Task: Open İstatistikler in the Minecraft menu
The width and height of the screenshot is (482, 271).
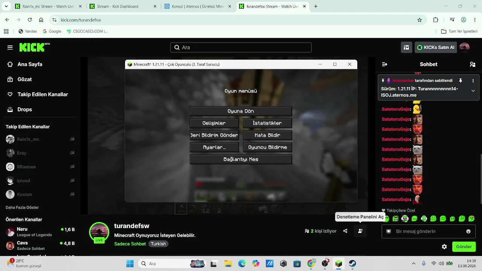Action: coord(267,123)
